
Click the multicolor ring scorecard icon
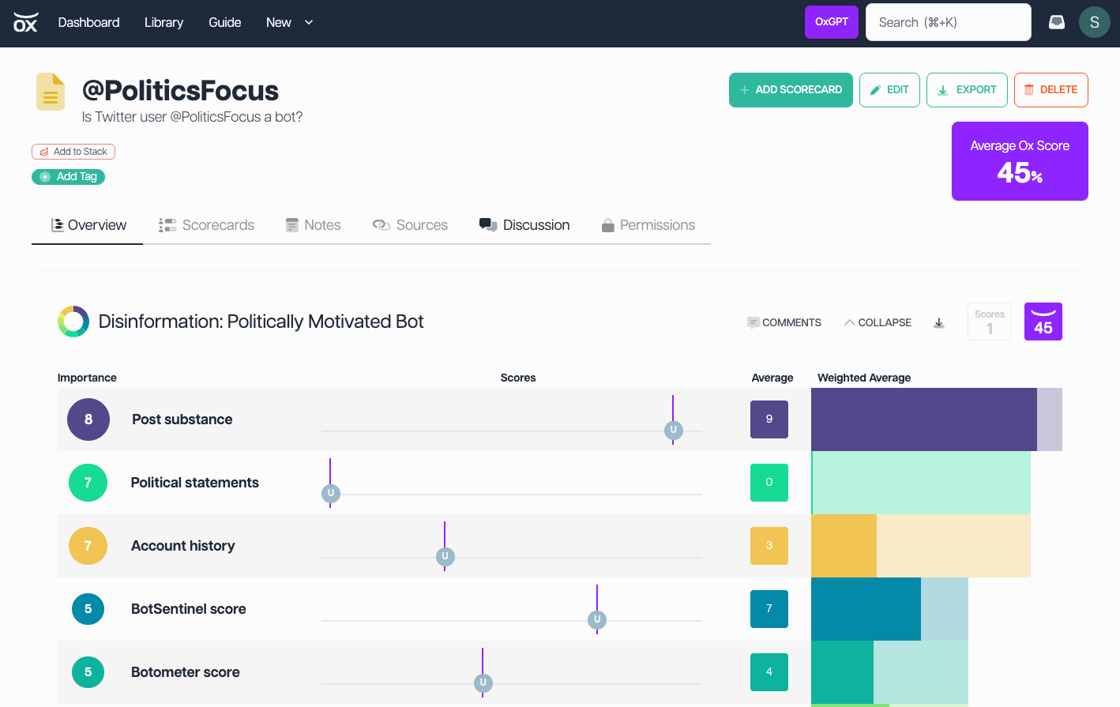point(73,322)
